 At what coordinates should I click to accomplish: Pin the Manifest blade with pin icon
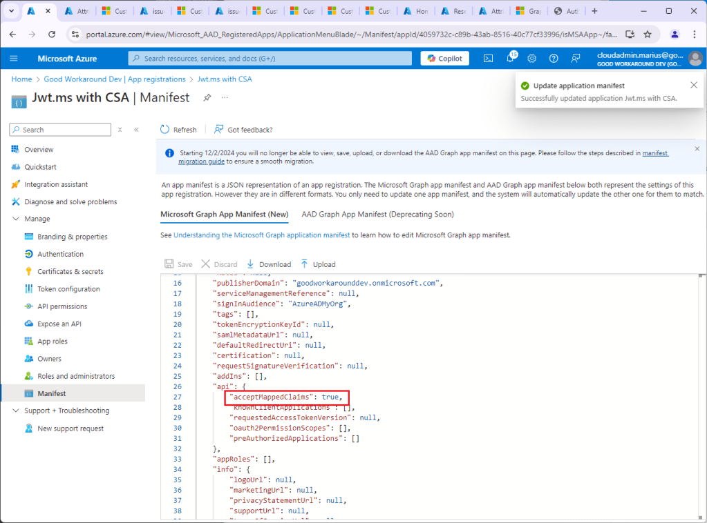[207, 98]
